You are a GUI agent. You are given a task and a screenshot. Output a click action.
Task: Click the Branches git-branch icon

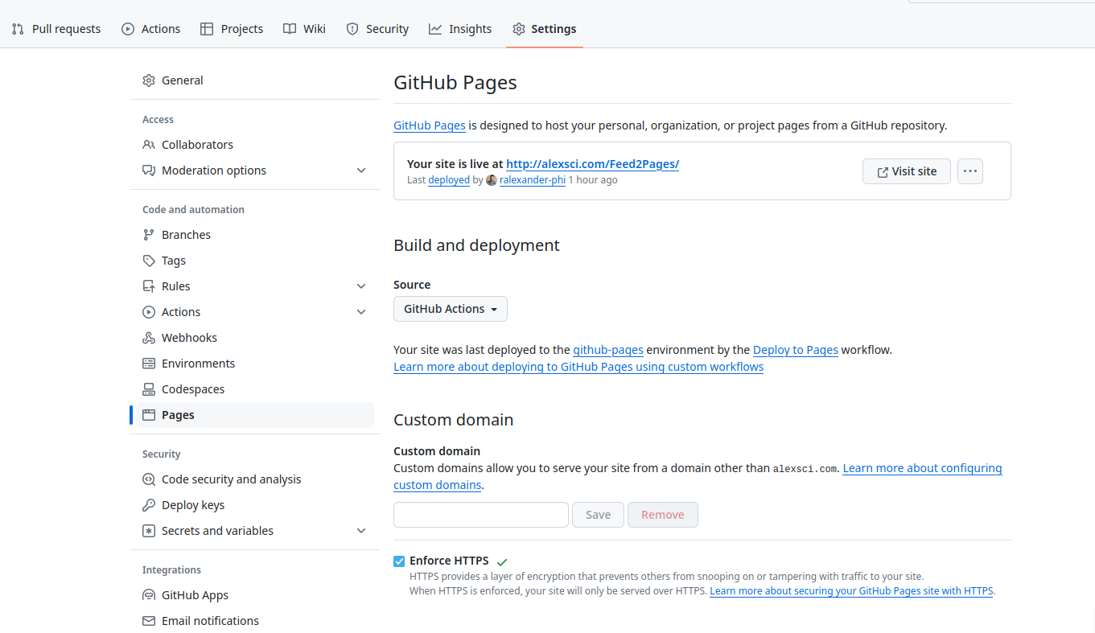[x=149, y=235]
